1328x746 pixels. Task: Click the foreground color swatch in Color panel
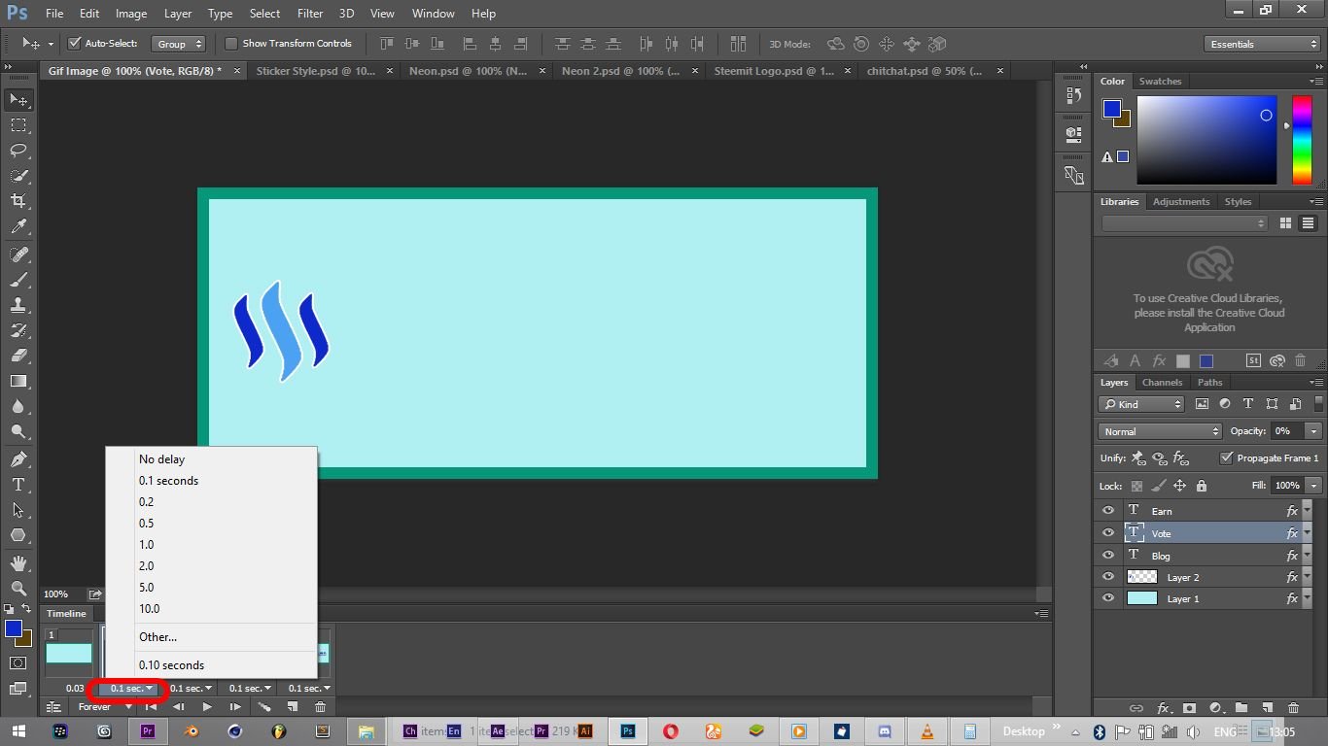tap(1111, 109)
